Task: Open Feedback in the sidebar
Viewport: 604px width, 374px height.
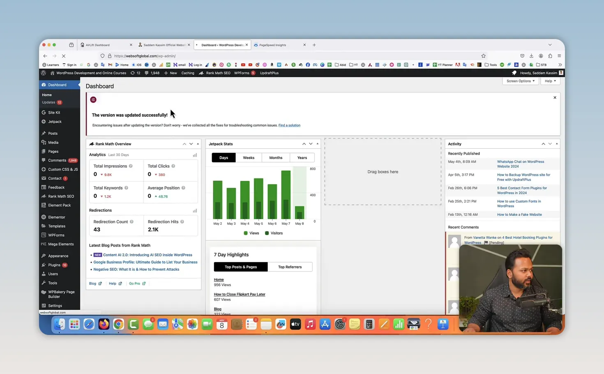Action: [56, 187]
